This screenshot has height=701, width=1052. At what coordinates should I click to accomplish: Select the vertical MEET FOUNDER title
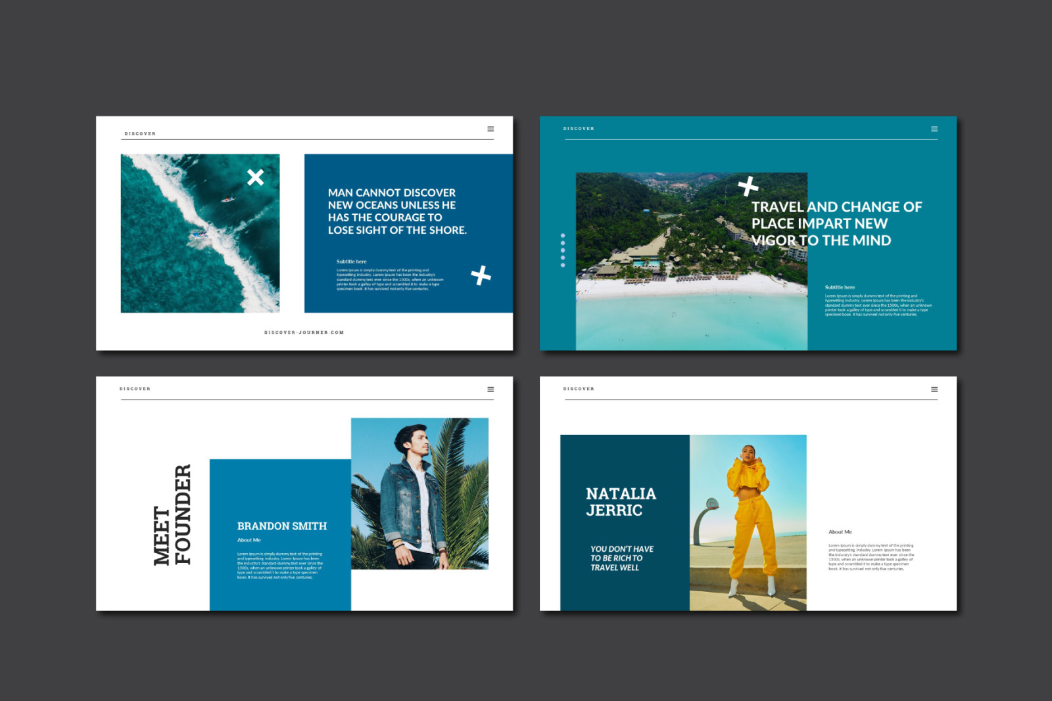(172, 514)
